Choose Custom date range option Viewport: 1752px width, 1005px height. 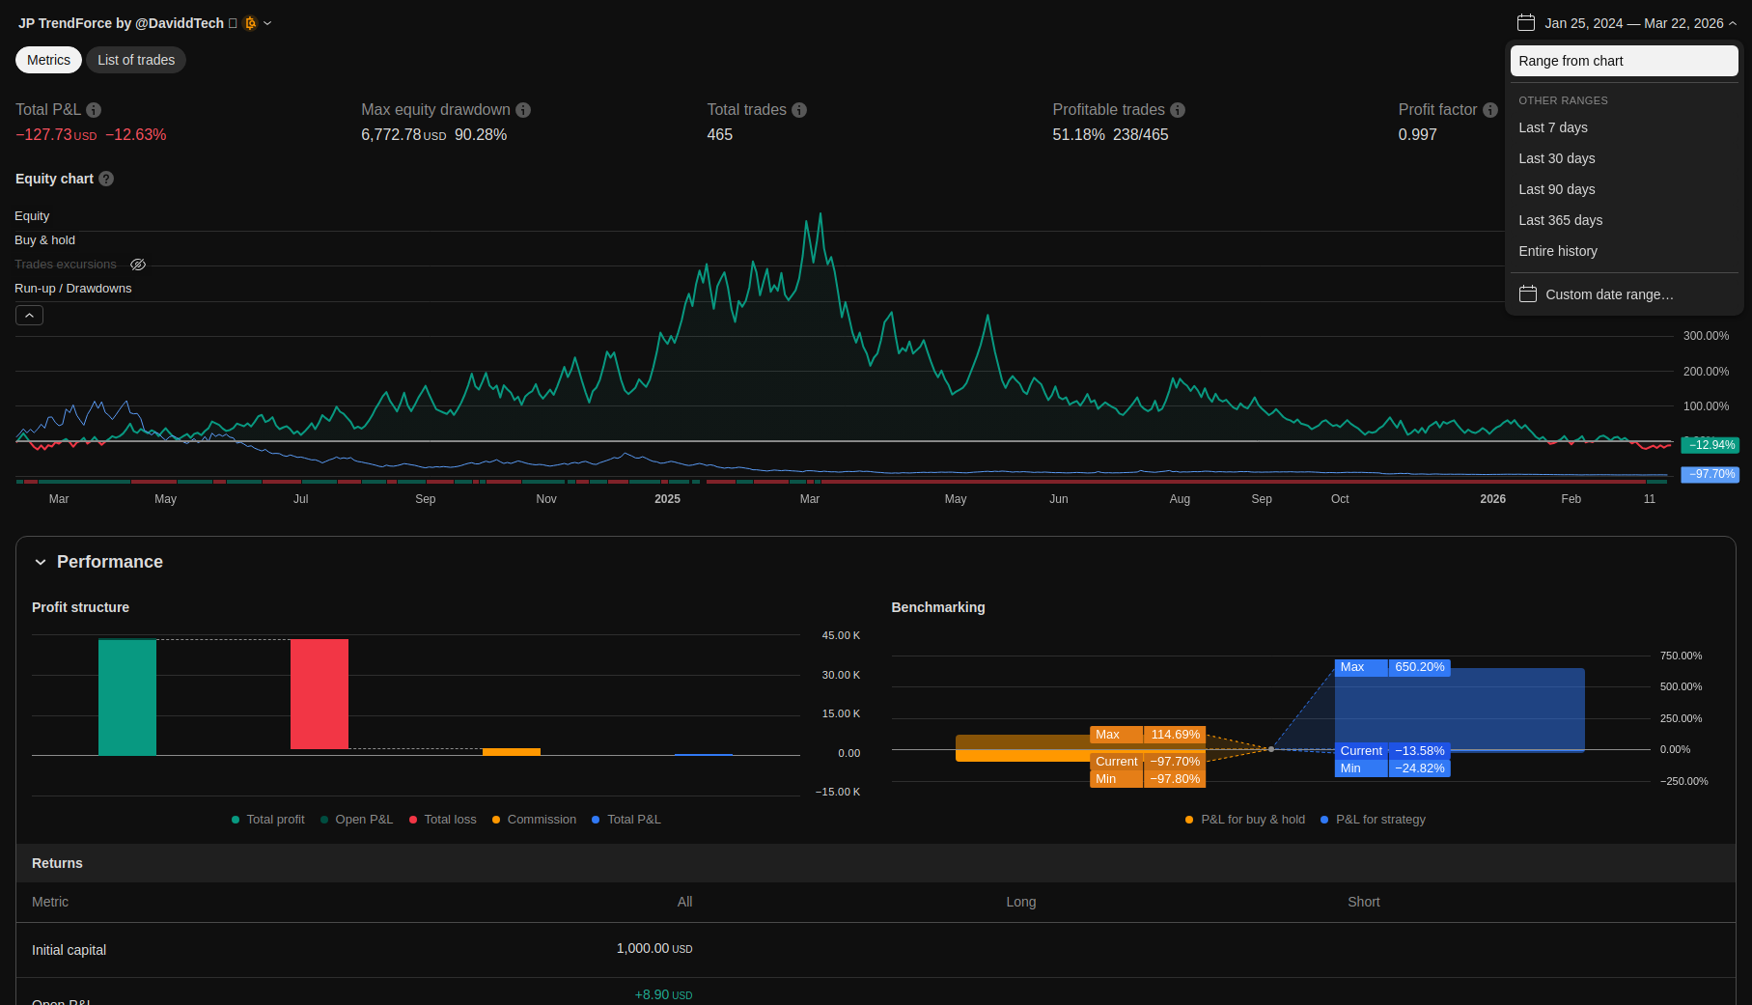coord(1608,294)
